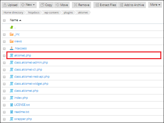Open the views folder
The width and height of the screenshot is (164, 123).
(x=18, y=41)
